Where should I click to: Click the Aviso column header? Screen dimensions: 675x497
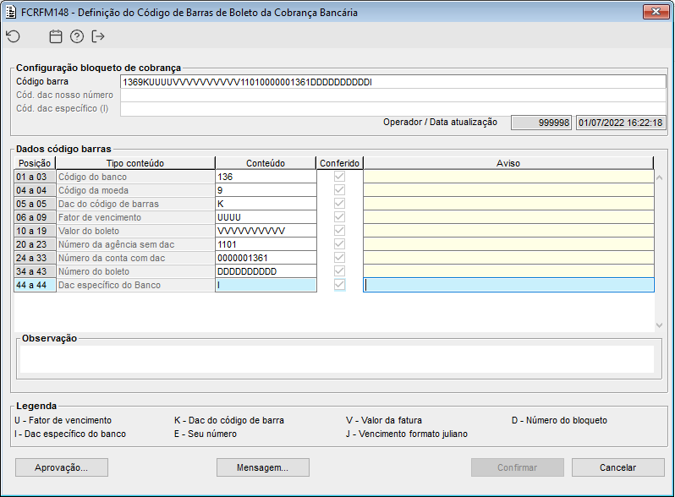click(508, 163)
